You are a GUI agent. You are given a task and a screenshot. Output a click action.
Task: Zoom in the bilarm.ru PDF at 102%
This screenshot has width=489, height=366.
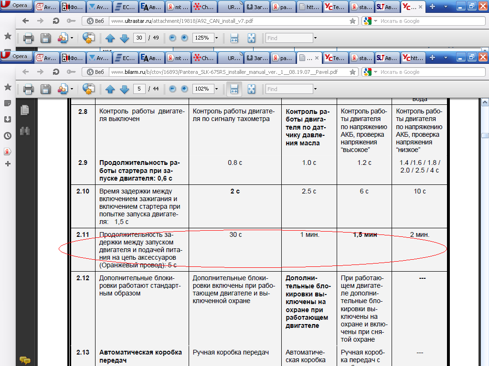click(x=185, y=89)
